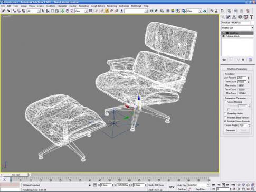Open the Graph Editors menu

point(98,6)
